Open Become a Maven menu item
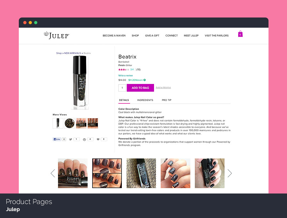 click(114, 36)
